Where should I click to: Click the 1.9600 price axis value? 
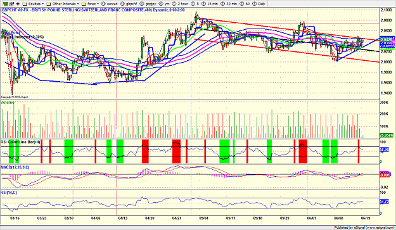(386, 82)
